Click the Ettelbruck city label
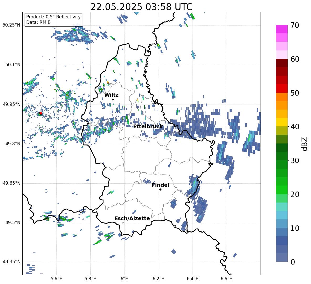 pyautogui.click(x=148, y=127)
